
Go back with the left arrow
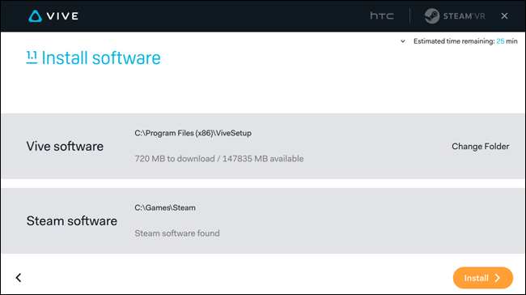[x=19, y=277]
